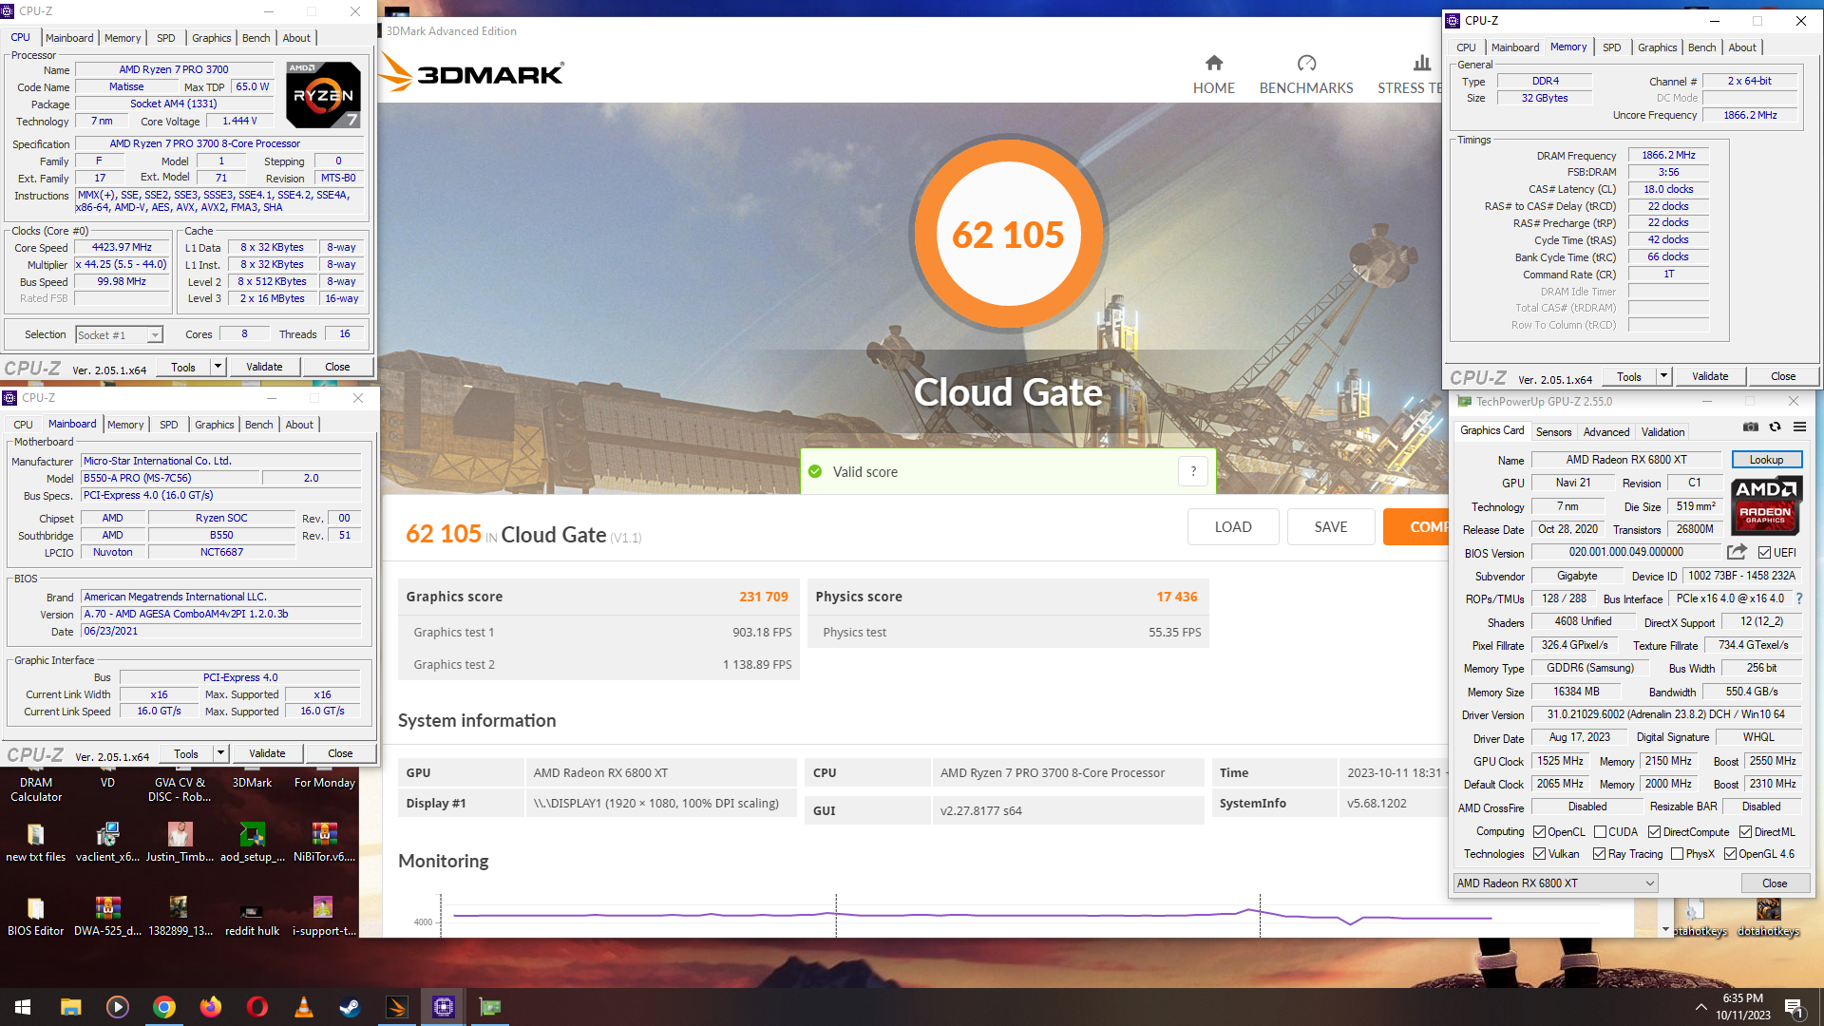
Task: Open DRAM Calculator desktop shortcut
Action: (x=36, y=789)
